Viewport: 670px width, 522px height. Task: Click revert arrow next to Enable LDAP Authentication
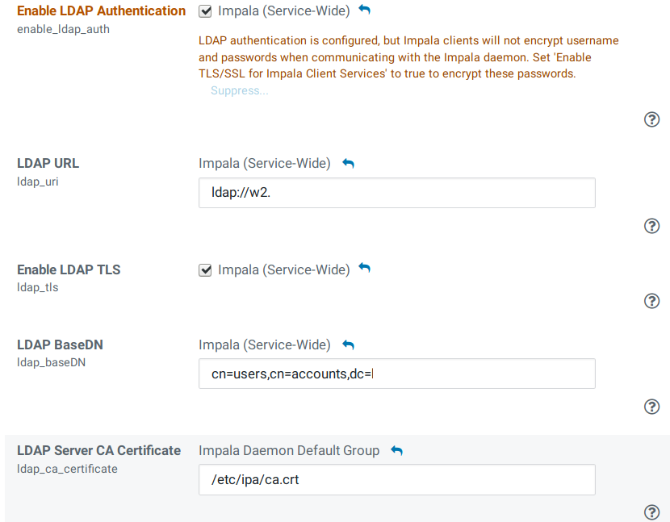pos(364,10)
